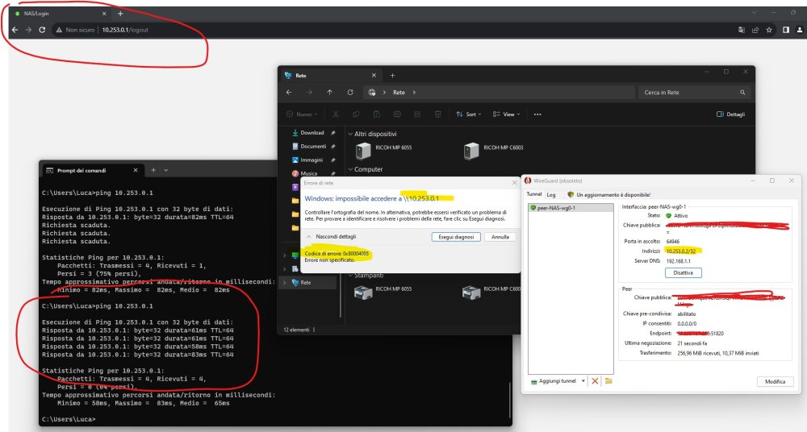Image resolution: width=807 pixels, height=432 pixels.
Task: Click Esegui diagnosi in the error dialog
Action: coord(456,237)
